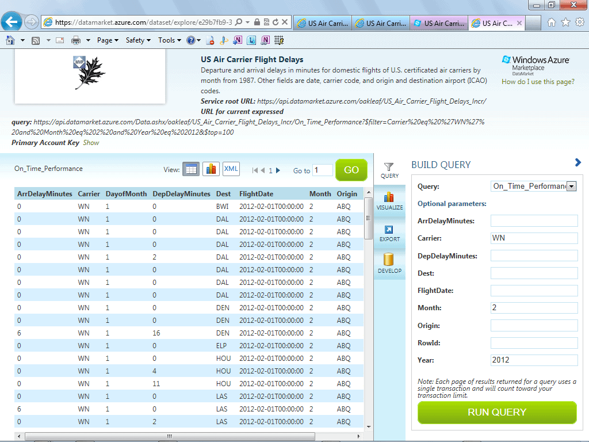Image resolution: width=589 pixels, height=442 pixels.
Task: Open the Safety toolbar menu
Action: (137, 40)
